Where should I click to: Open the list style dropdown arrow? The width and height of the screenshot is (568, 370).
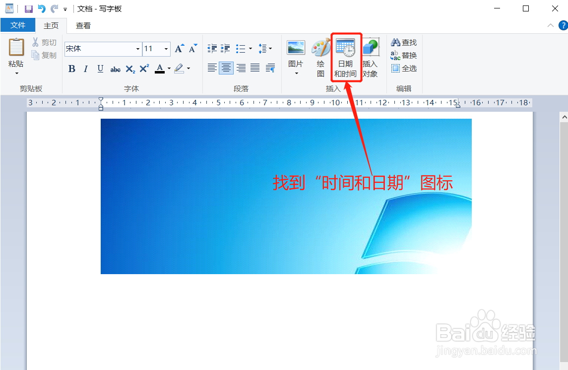[251, 49]
